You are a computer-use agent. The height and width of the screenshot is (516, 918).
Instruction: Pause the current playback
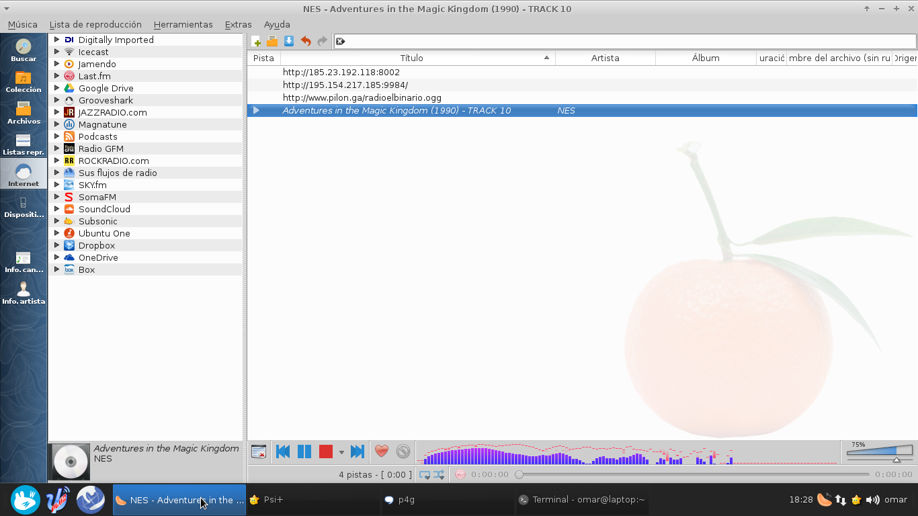click(x=304, y=451)
